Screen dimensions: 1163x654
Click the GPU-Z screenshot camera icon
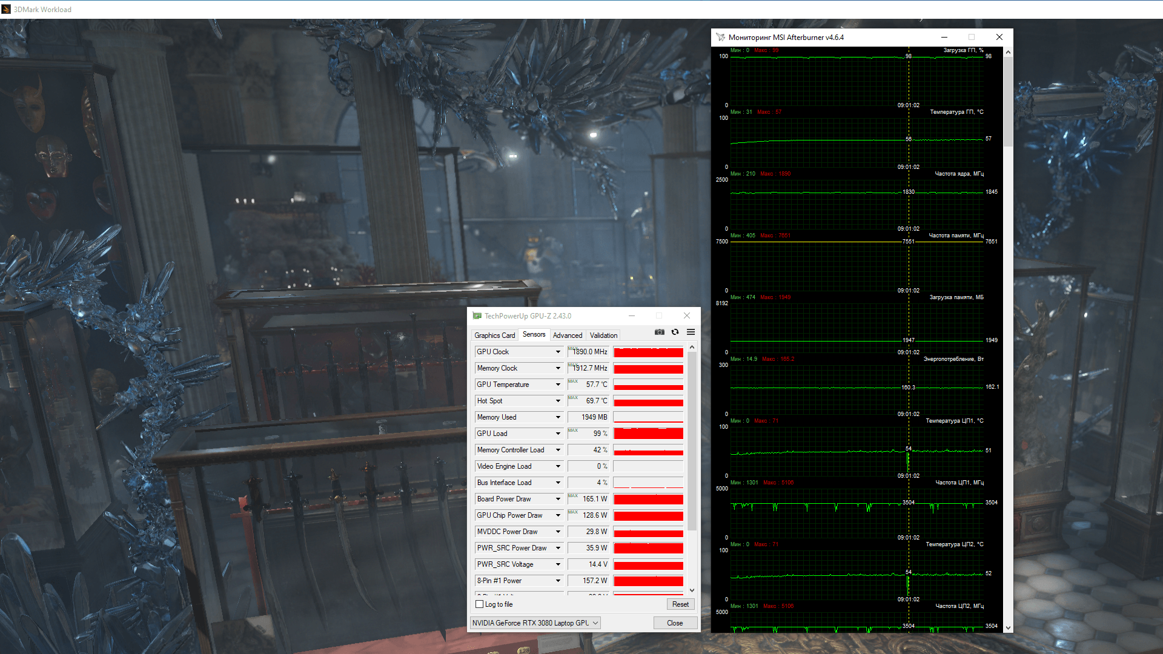[660, 332]
